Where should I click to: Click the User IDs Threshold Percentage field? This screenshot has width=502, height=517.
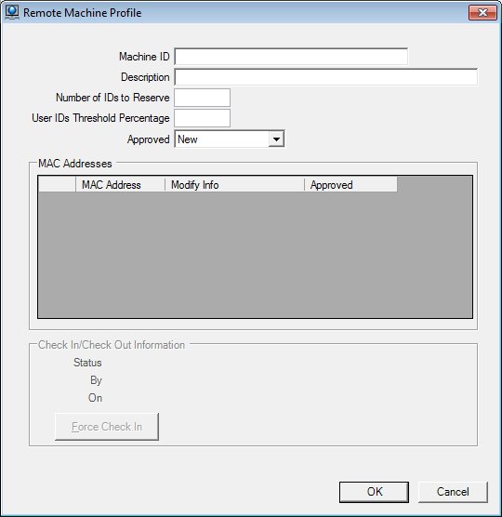[x=202, y=118]
